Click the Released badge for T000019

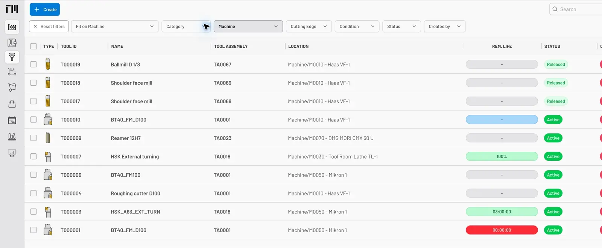[x=556, y=64]
